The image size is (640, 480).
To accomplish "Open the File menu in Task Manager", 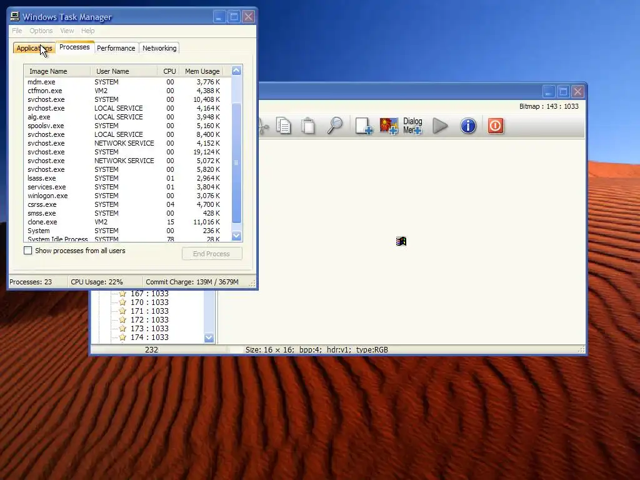I will coord(17,31).
